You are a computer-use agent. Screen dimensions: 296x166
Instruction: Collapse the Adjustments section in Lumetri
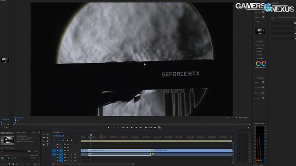click(x=255, y=45)
